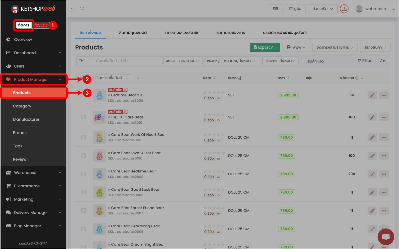Click the Export All button
The image size is (399, 249).
(265, 48)
